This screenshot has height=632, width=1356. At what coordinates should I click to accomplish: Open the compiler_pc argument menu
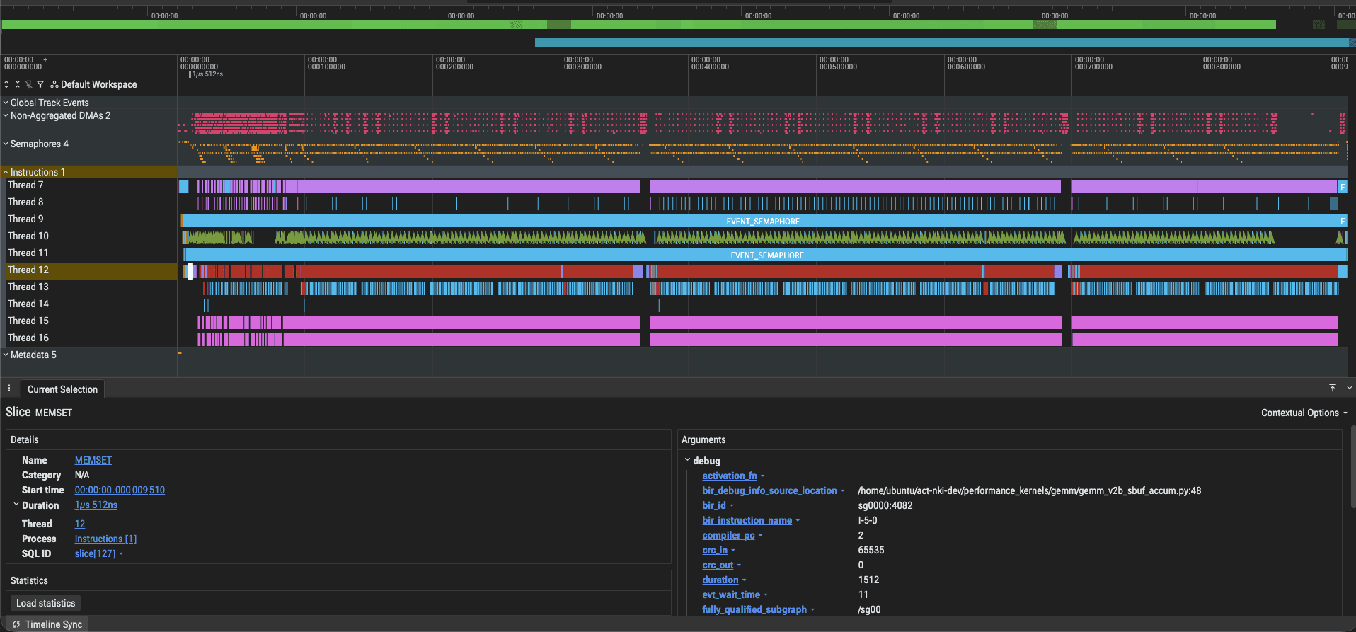click(732, 535)
